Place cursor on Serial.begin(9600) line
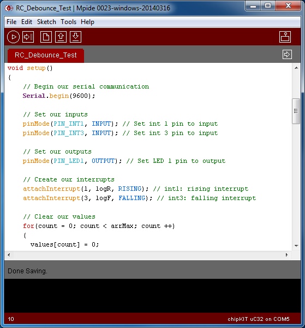 [59, 96]
